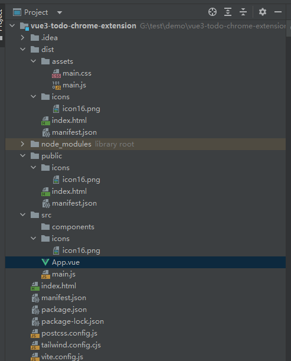Click the Project view window icon
291x361 pixels.
coord(17,12)
